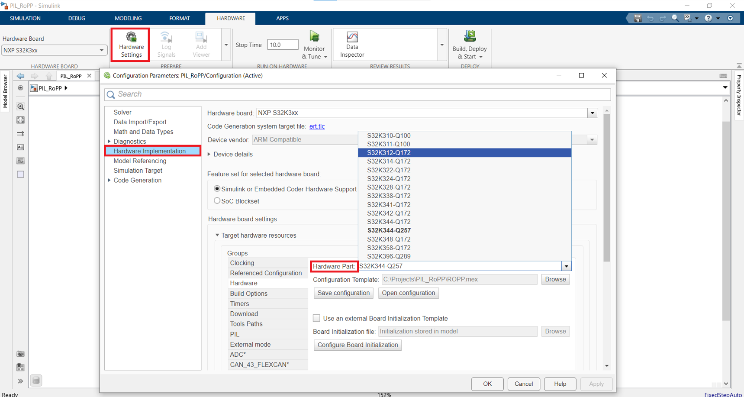Select the SoC Blockset radio button
Viewport: 744px width, 397px height.
coord(217,200)
